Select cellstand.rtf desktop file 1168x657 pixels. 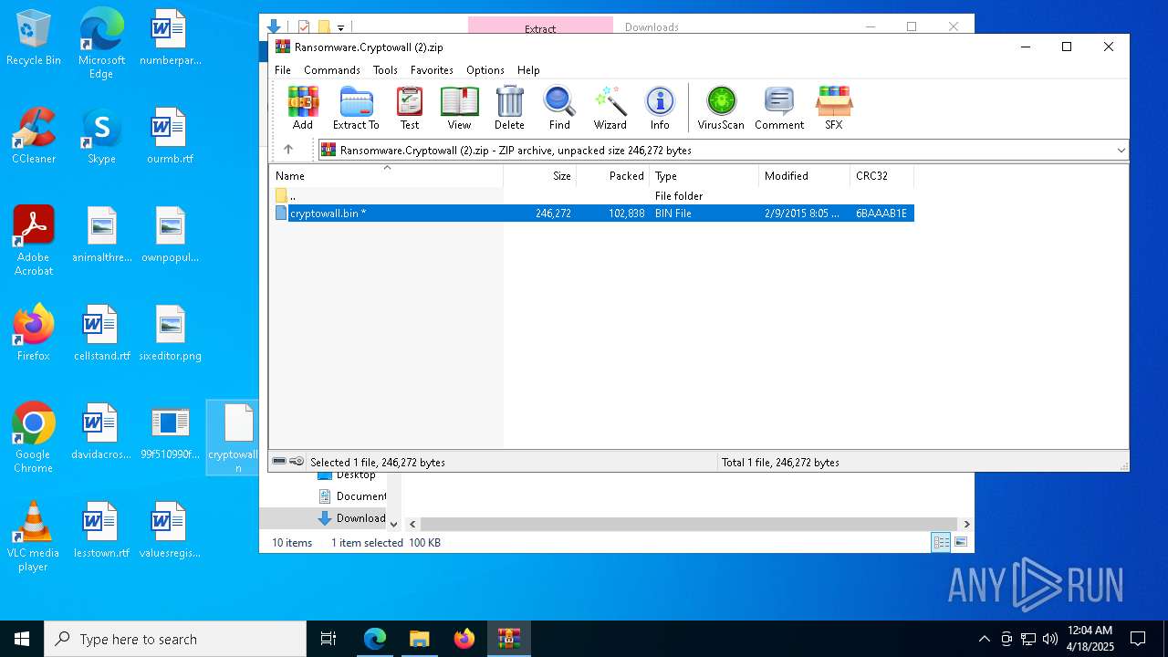click(101, 333)
